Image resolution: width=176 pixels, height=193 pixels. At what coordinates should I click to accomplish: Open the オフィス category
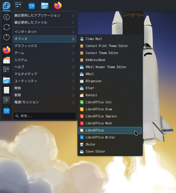tap(45, 39)
